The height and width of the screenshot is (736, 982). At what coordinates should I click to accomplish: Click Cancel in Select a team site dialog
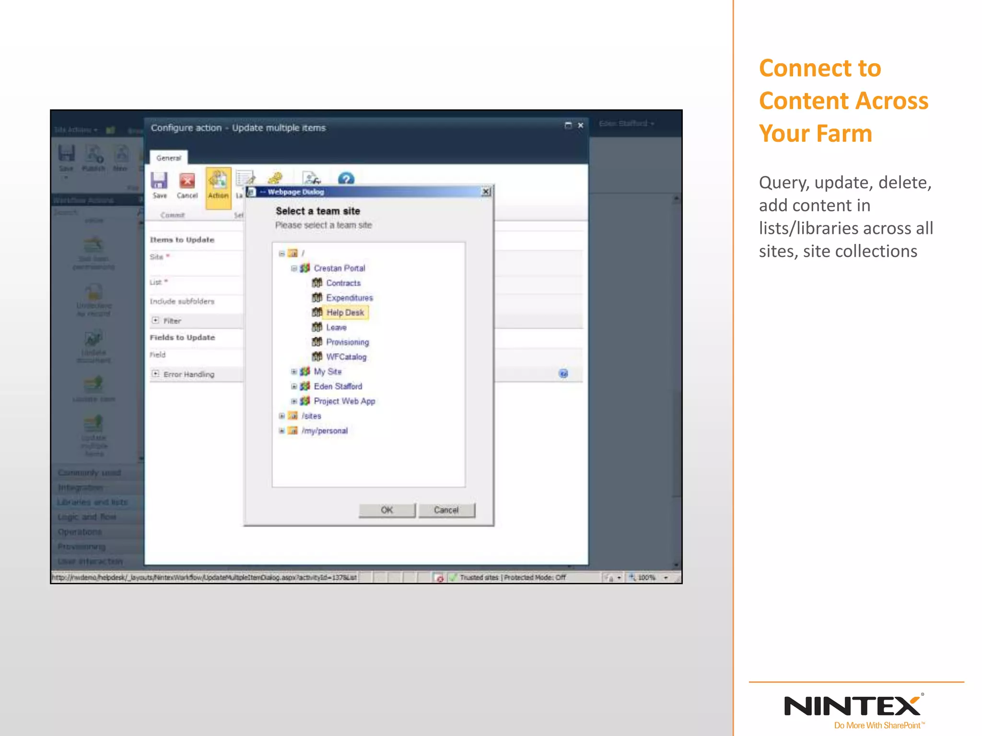coord(446,510)
